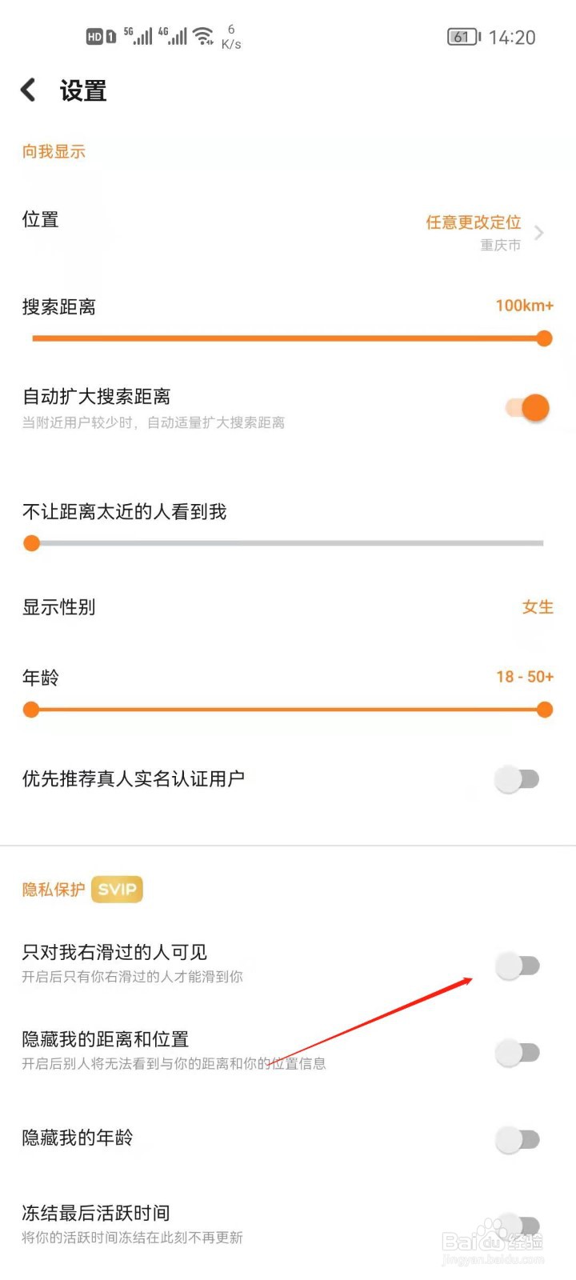Turn on 只对我右滑过的人可见 switch
The image size is (576, 1280).
coord(517,966)
